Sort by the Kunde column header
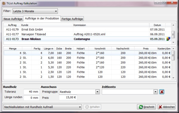The image size is (179, 113). [47, 25]
